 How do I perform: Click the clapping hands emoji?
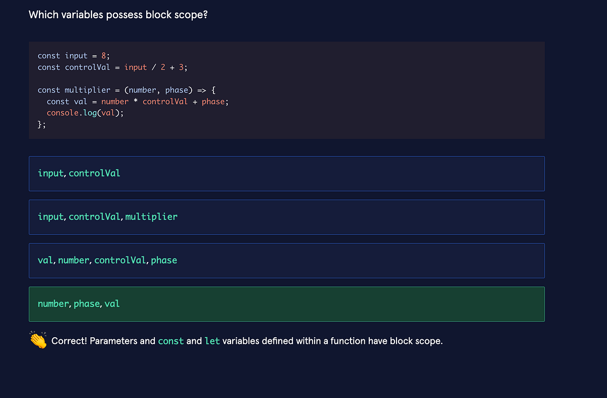[37, 340]
